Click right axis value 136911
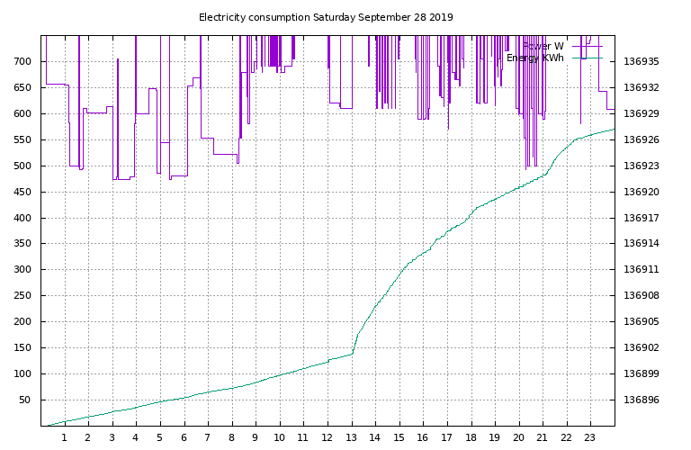 [642, 269]
